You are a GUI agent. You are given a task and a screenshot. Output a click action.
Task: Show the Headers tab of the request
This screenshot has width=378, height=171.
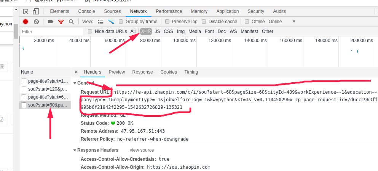[93, 72]
